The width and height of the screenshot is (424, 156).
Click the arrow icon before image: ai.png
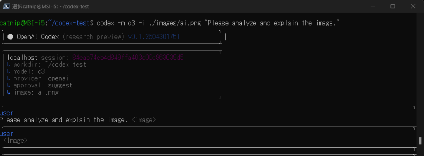click(9, 93)
